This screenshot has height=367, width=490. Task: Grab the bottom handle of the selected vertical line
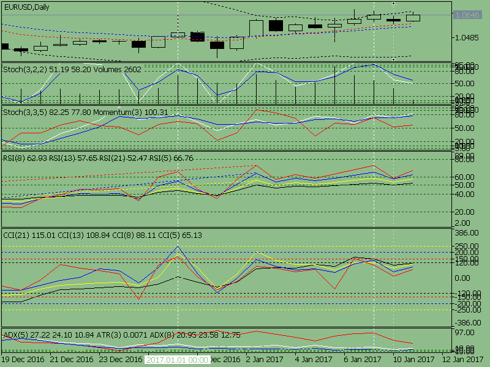[x=393, y=59]
